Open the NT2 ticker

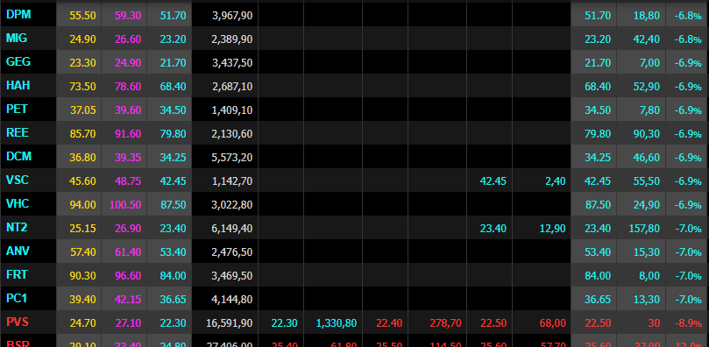click(x=17, y=228)
